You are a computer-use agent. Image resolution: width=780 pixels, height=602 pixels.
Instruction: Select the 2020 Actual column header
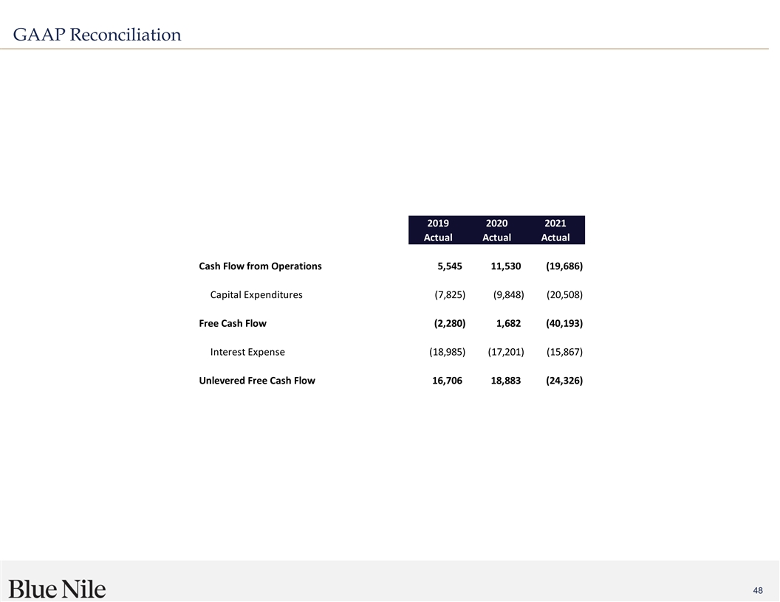point(496,230)
